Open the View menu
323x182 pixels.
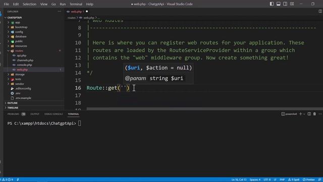pos(44,4)
